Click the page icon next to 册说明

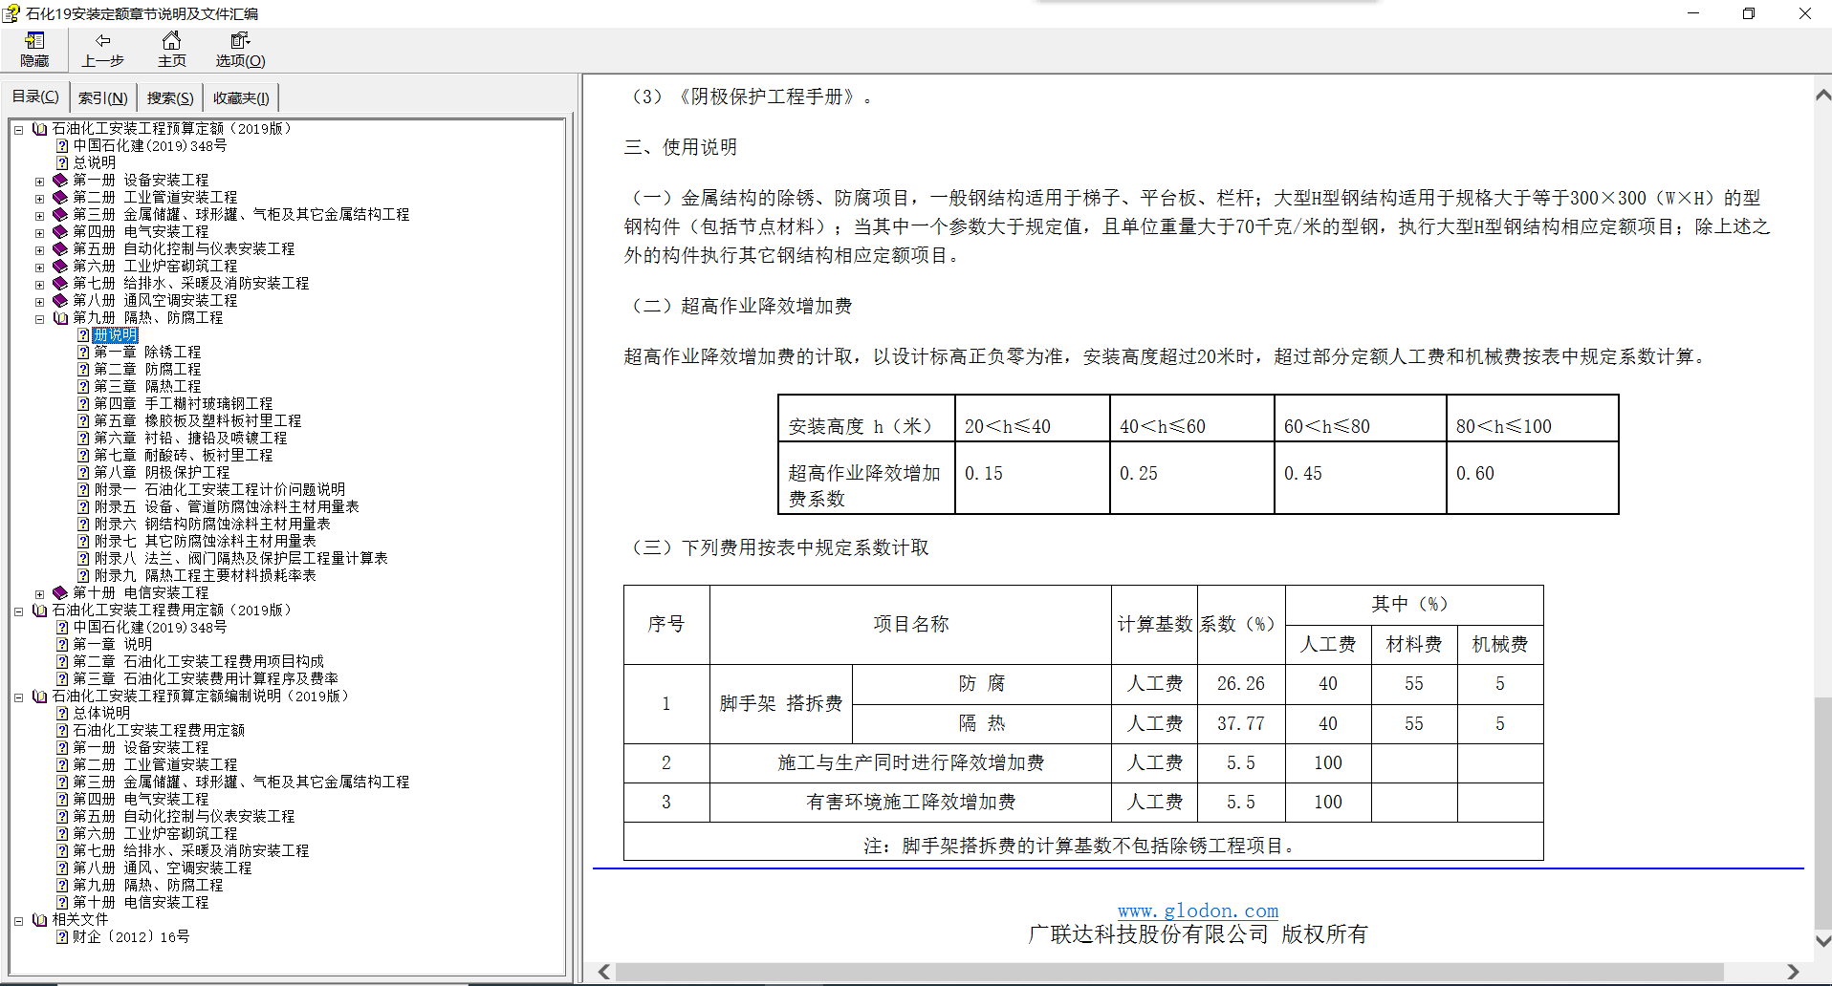tap(83, 334)
